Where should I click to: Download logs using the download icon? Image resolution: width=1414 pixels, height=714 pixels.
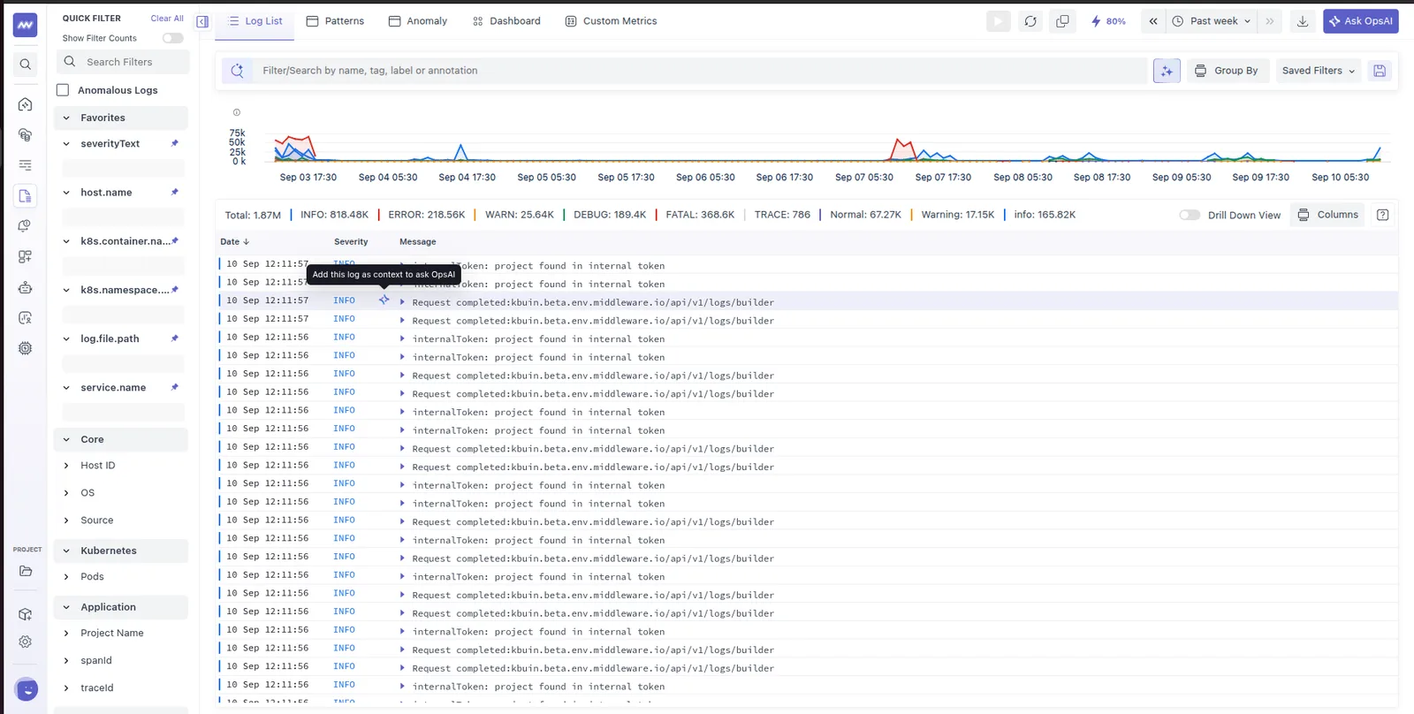[1303, 21]
